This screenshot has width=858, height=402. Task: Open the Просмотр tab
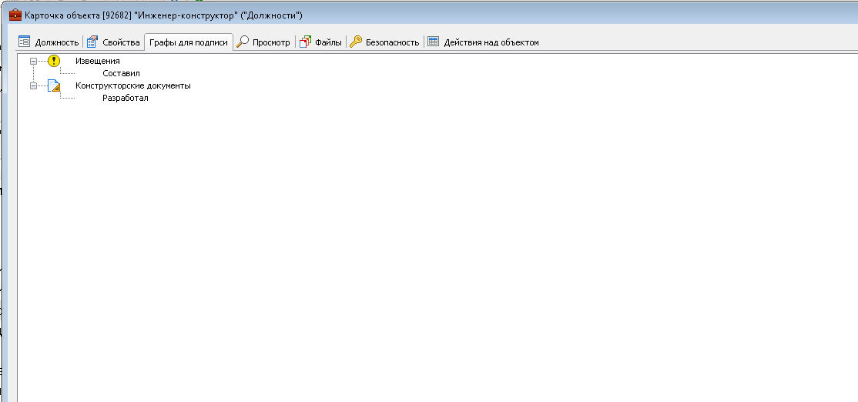[x=263, y=42]
